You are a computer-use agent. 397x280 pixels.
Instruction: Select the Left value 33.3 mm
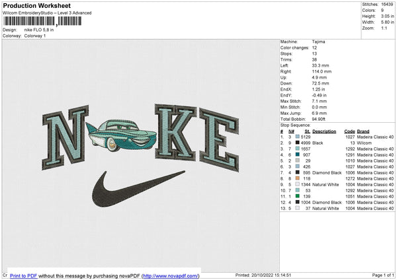coord(320,65)
